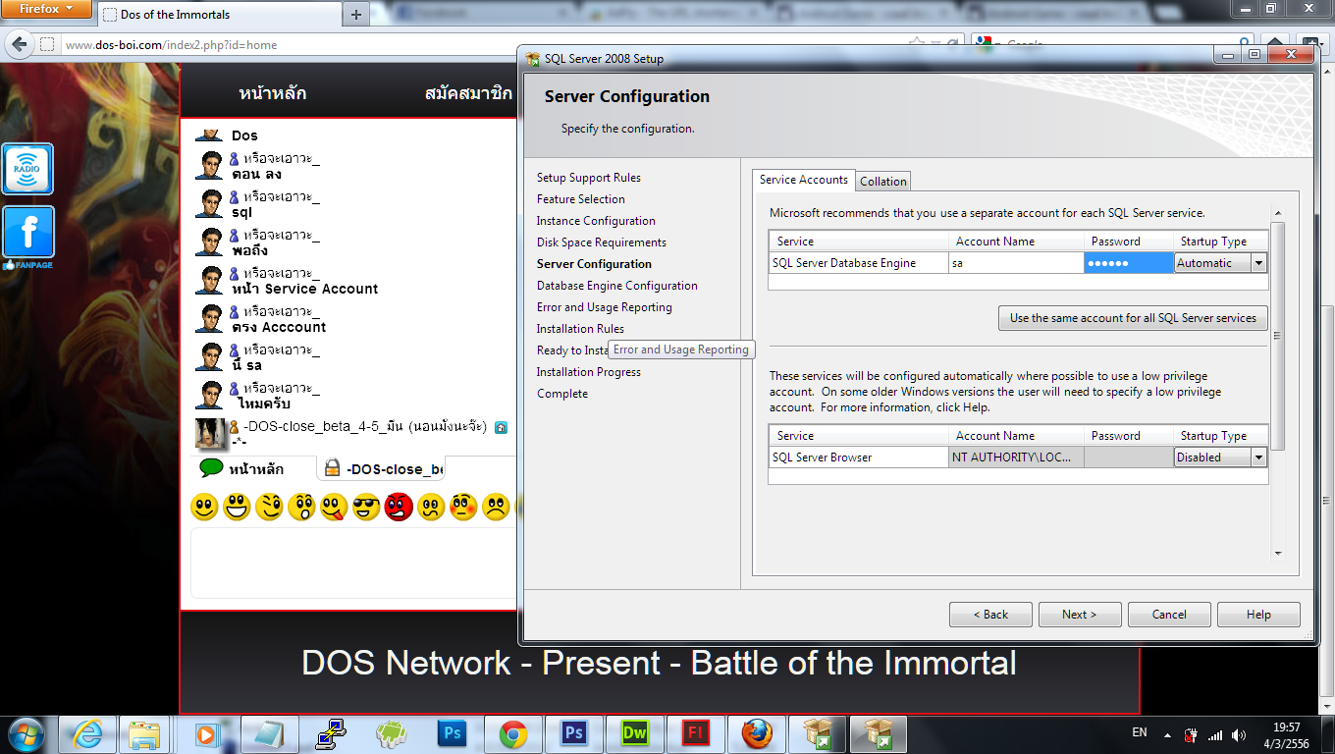Switch to the Service Accounts tab
The height and width of the screenshot is (754, 1335).
[x=803, y=180]
